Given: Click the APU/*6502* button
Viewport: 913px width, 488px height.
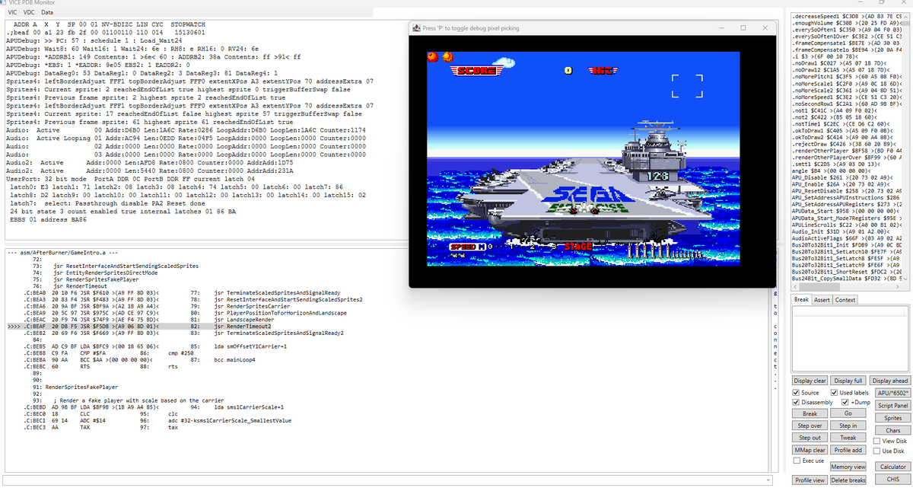Looking at the screenshot, I should coord(892,393).
